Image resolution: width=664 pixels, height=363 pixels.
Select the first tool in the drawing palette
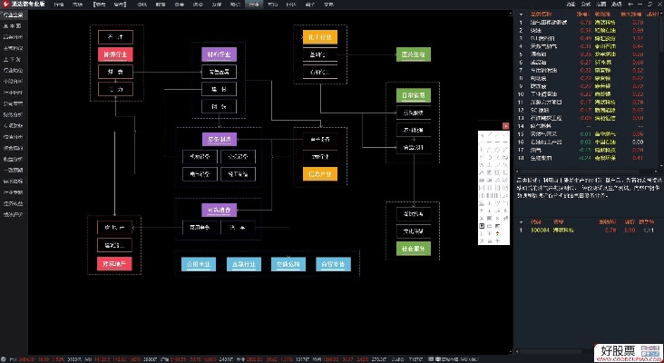pyautogui.click(x=483, y=134)
